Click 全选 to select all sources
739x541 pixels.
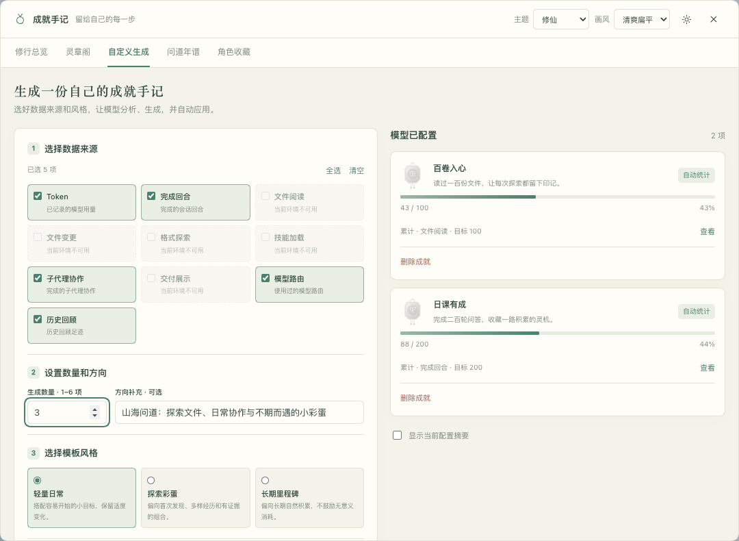[333, 171]
